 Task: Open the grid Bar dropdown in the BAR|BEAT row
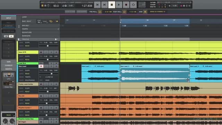click(39, 22)
